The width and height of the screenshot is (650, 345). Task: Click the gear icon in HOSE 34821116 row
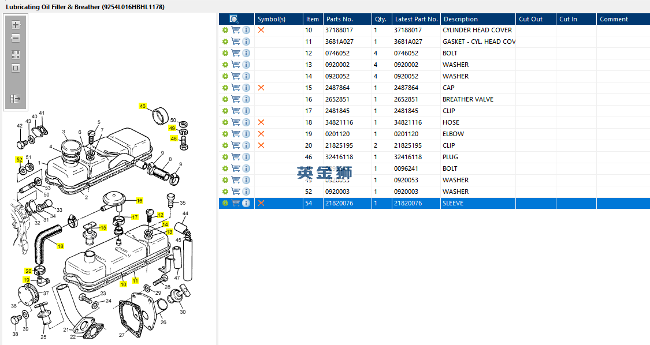coord(225,122)
